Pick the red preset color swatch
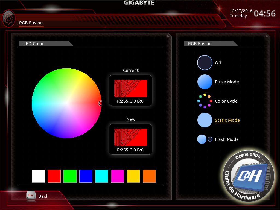Screen dimensions: 280x210 coord(54,176)
